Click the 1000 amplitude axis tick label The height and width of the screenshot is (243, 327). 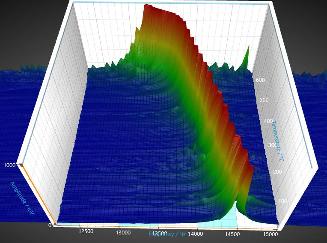(x=10, y=165)
